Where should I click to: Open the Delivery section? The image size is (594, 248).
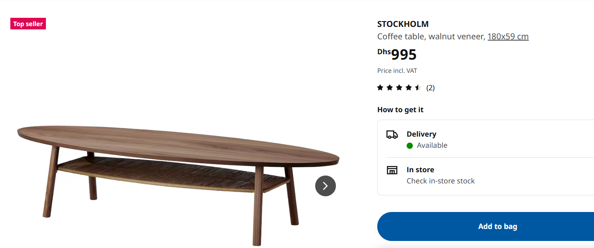[421, 134]
